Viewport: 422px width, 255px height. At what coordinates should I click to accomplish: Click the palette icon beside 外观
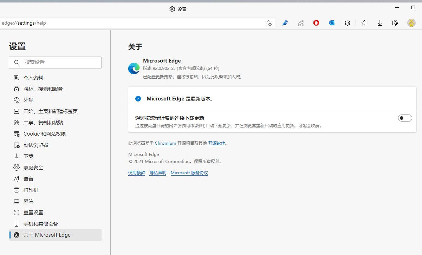pos(16,100)
